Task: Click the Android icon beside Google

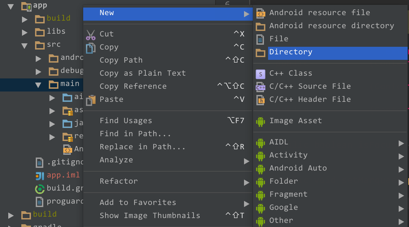Action: pyautogui.click(x=260, y=208)
